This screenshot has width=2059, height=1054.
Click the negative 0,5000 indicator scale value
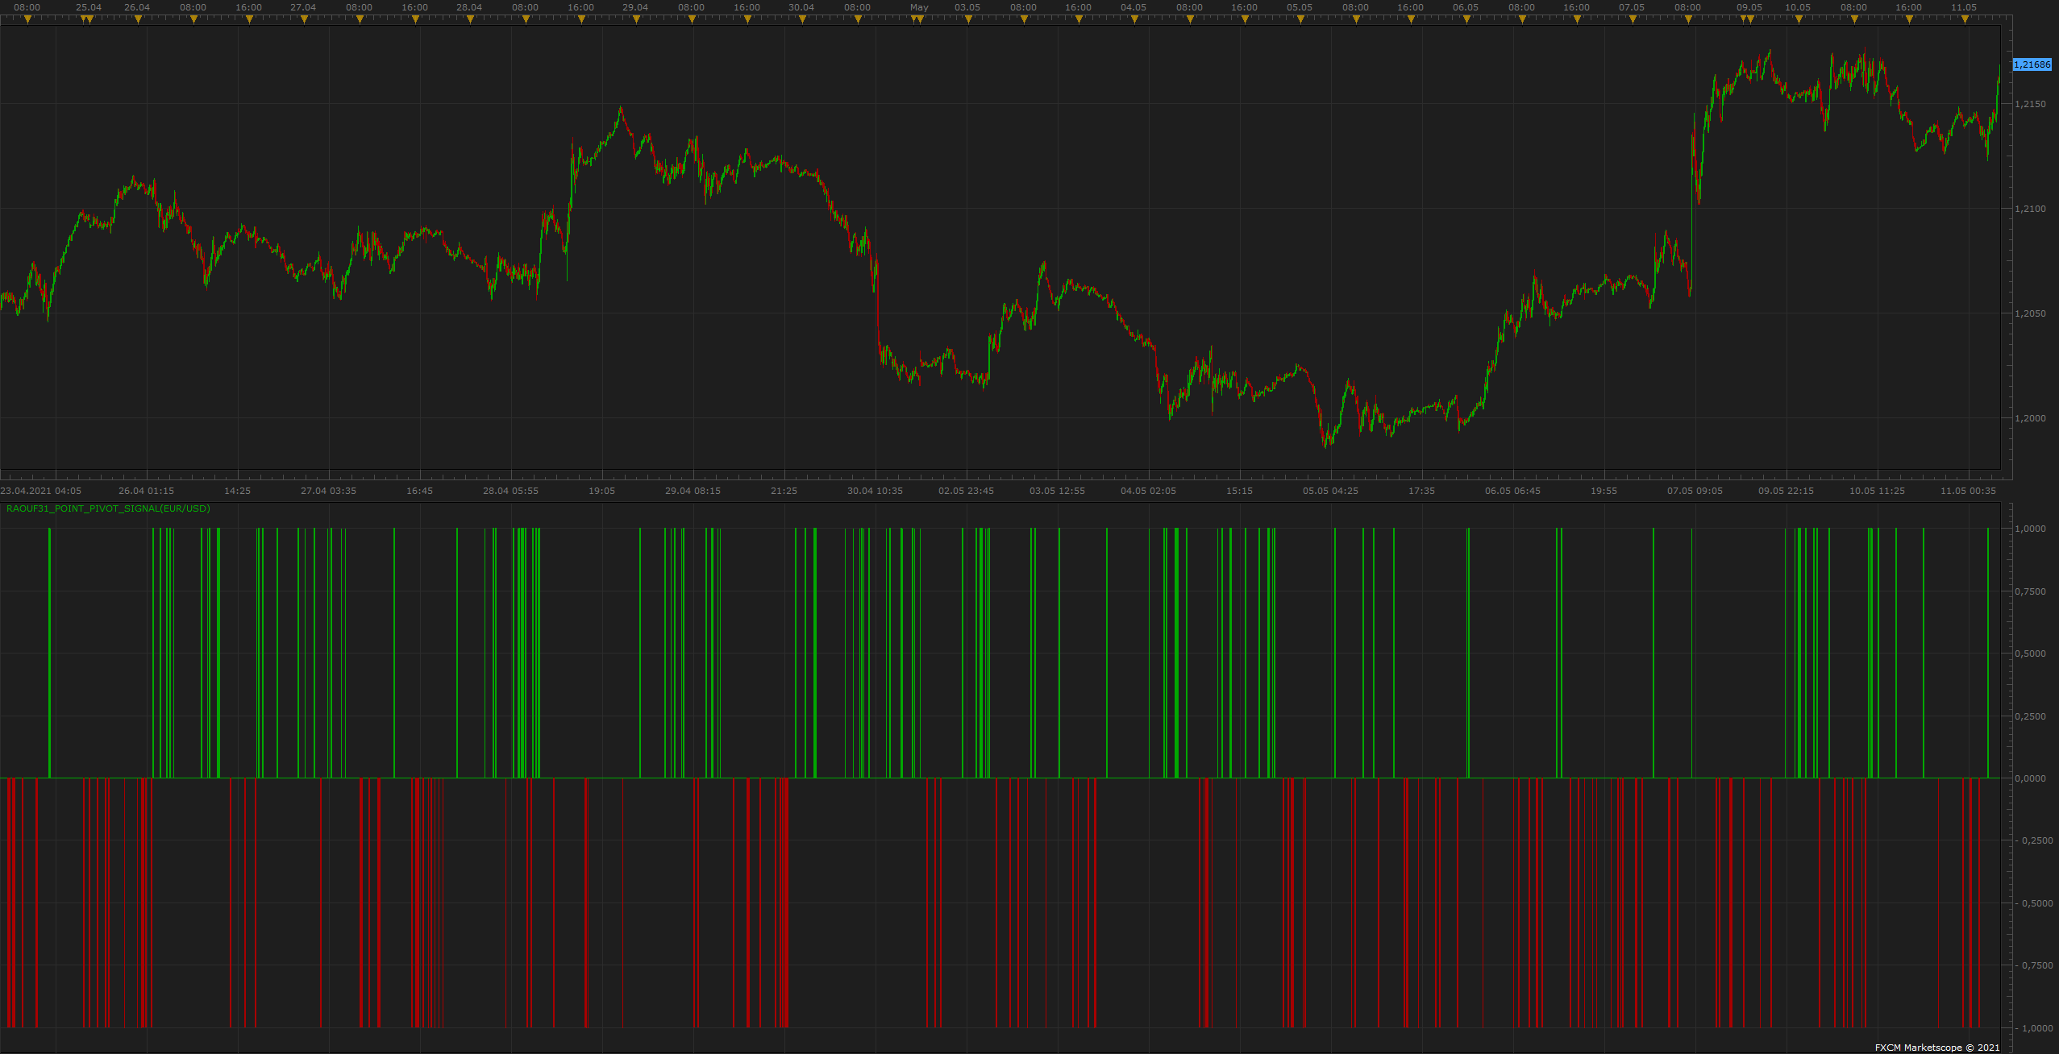[2035, 903]
